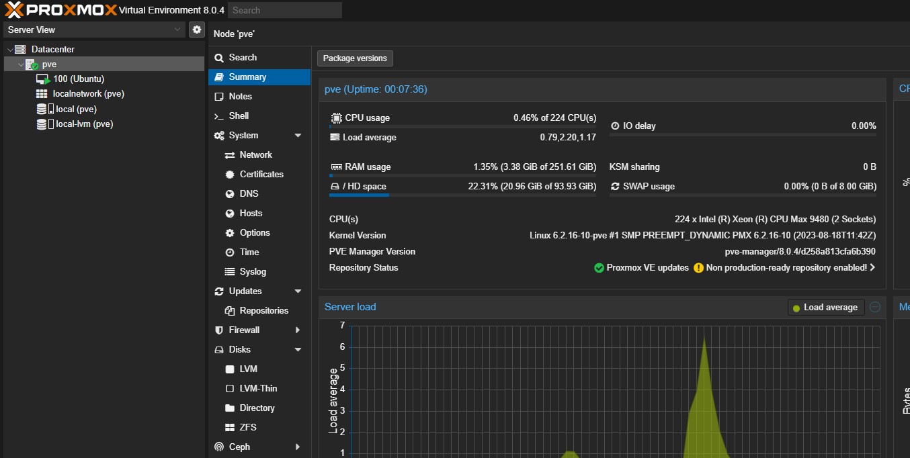Click the top Search input field
The image size is (910, 458).
point(284,10)
